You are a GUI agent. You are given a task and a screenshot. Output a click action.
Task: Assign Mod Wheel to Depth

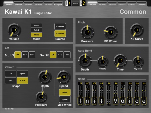(x=65, y=92)
